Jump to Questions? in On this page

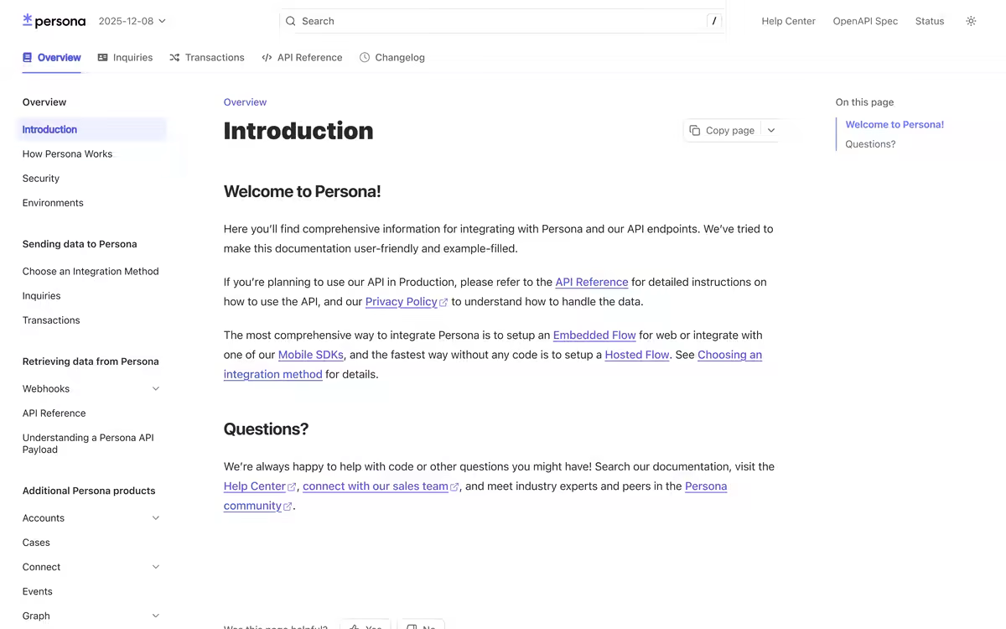pos(870,144)
